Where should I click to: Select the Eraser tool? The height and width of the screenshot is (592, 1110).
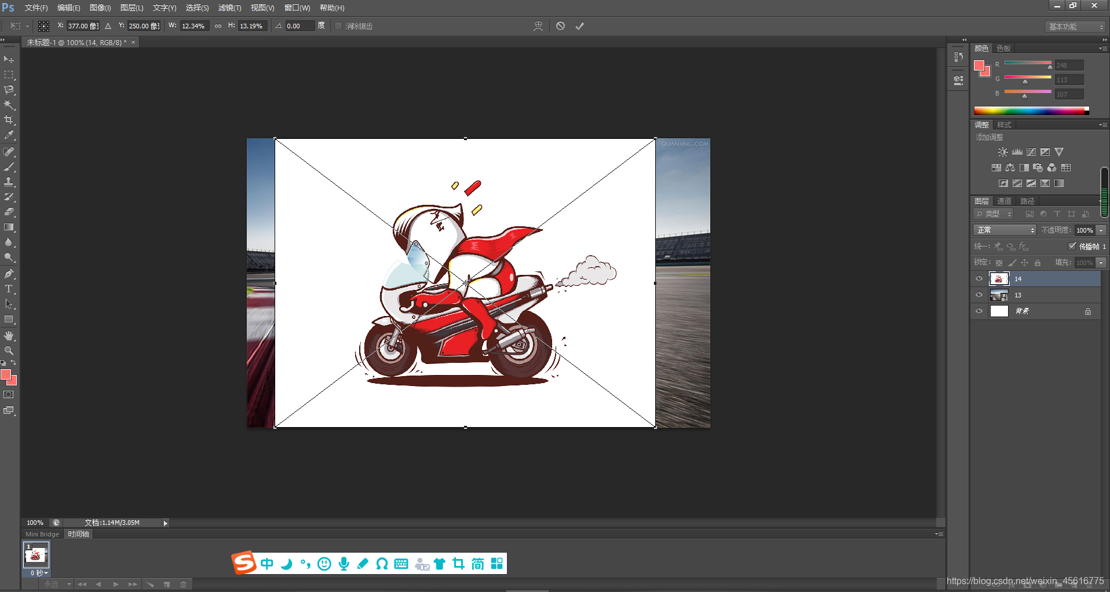point(9,212)
